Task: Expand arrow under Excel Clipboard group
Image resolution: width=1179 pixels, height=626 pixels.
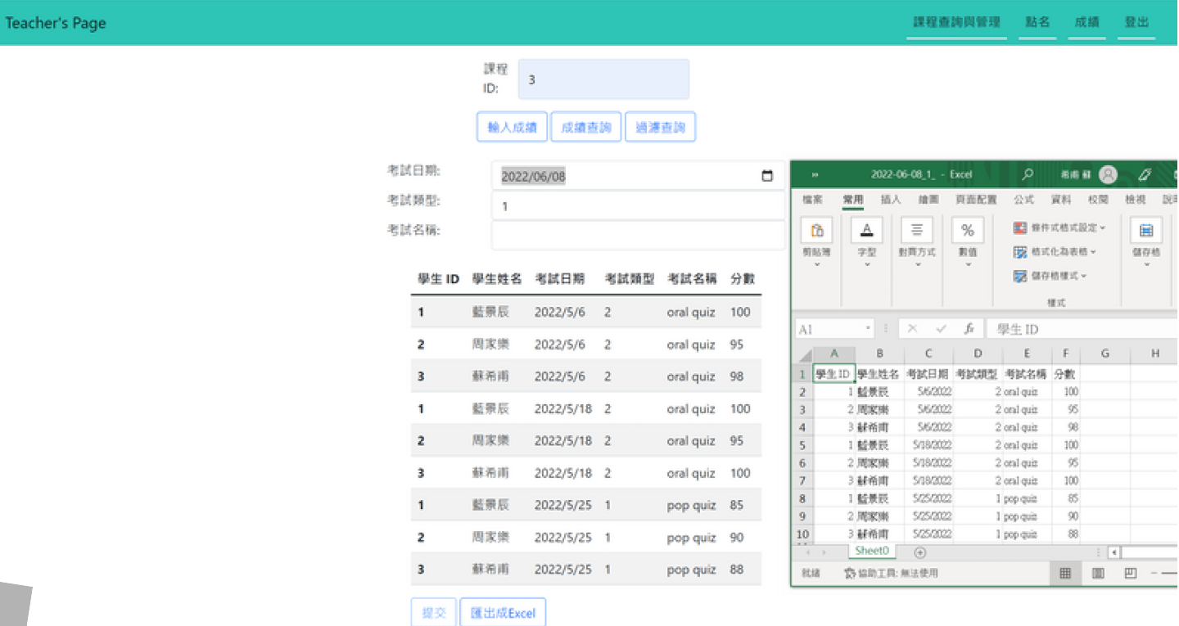Action: (817, 265)
